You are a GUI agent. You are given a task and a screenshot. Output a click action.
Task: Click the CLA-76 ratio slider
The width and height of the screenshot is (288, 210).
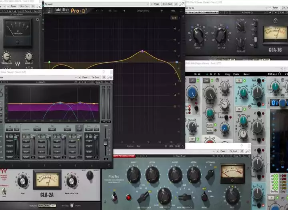click(x=255, y=40)
